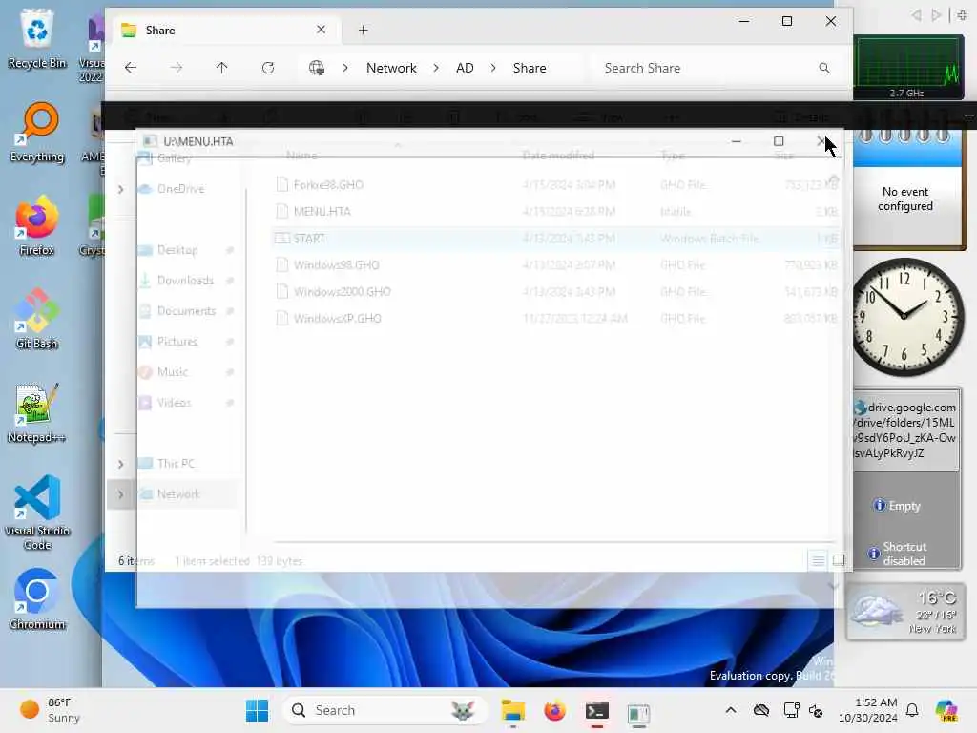Screen dimensions: 977x733
Task: Click the gadget sidebar previous page arrow
Action: (916, 15)
